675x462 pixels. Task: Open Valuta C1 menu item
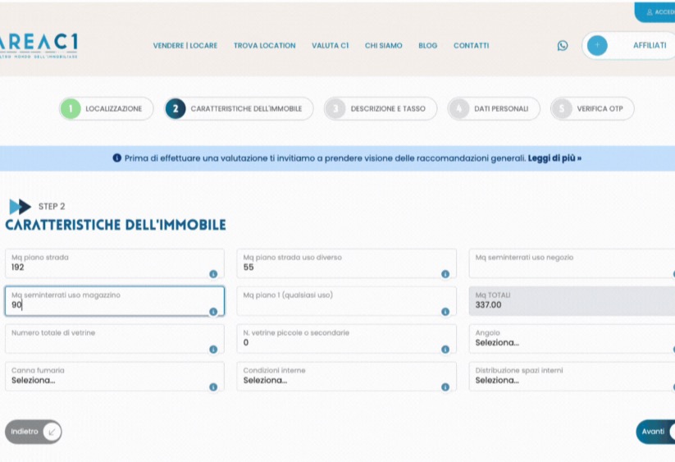[331, 46]
